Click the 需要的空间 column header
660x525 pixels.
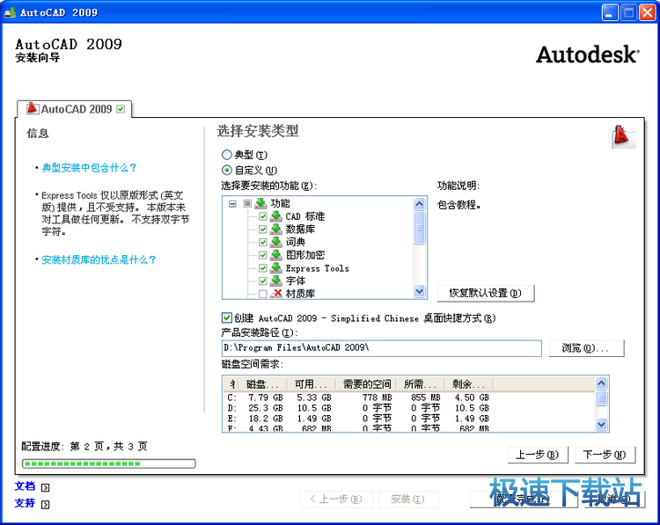366,384
